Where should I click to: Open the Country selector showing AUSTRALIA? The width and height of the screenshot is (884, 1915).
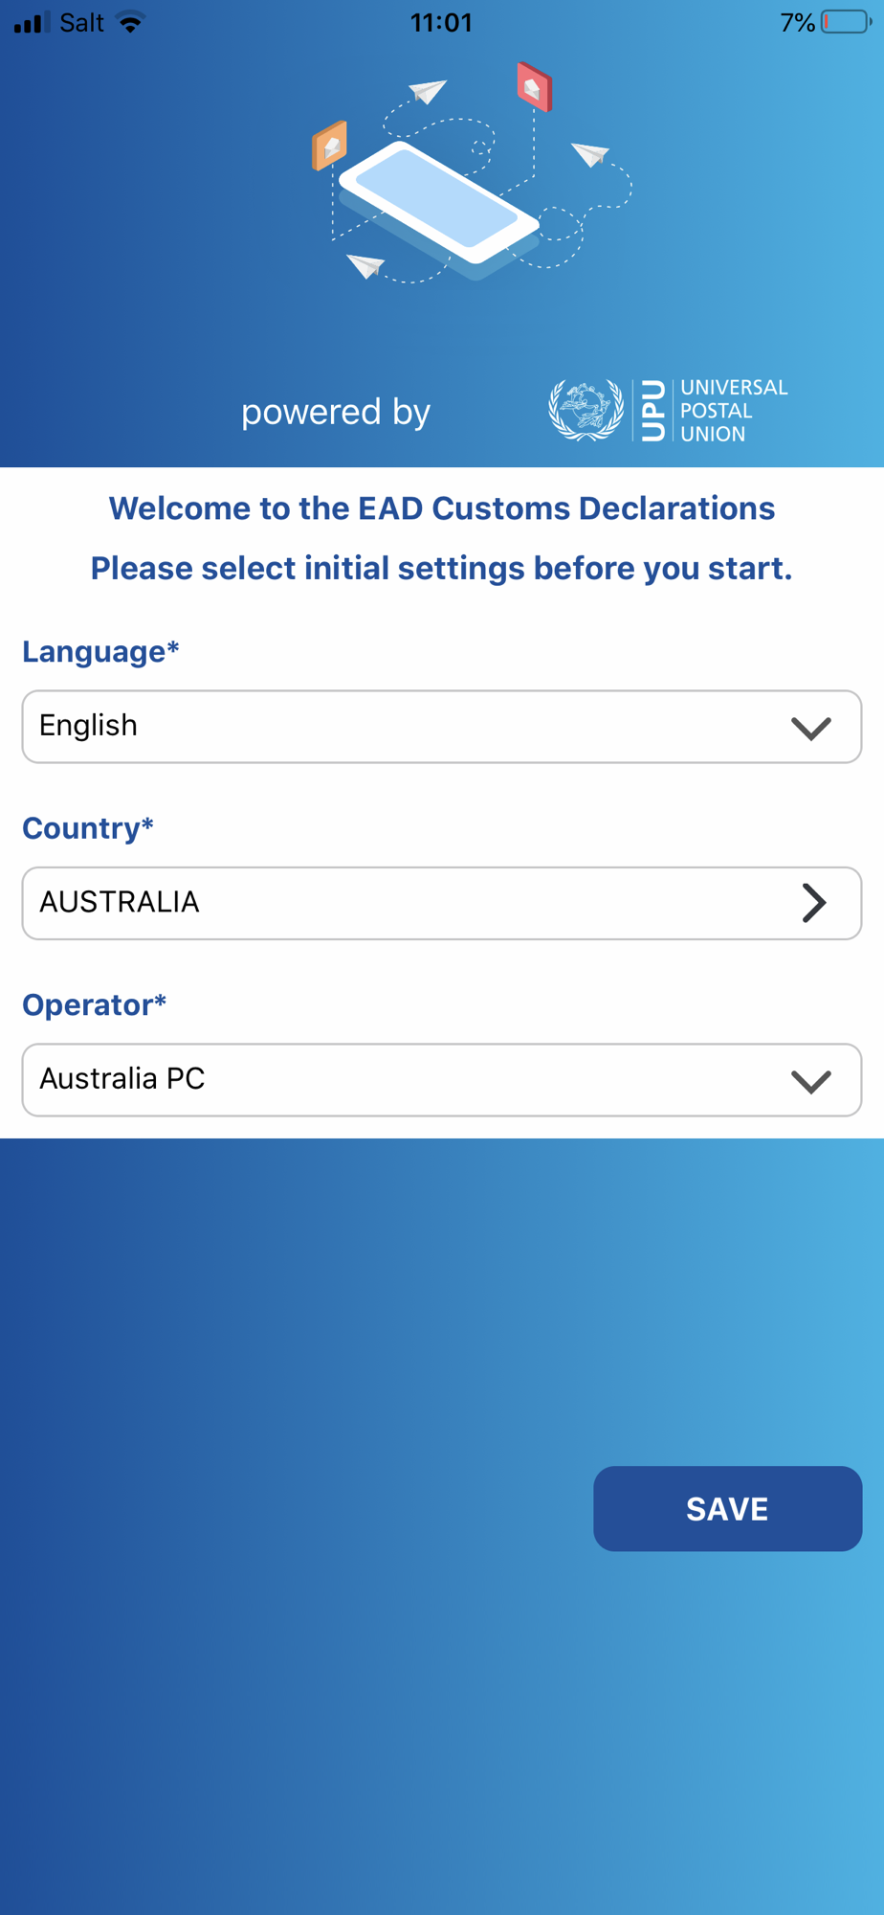point(442,903)
